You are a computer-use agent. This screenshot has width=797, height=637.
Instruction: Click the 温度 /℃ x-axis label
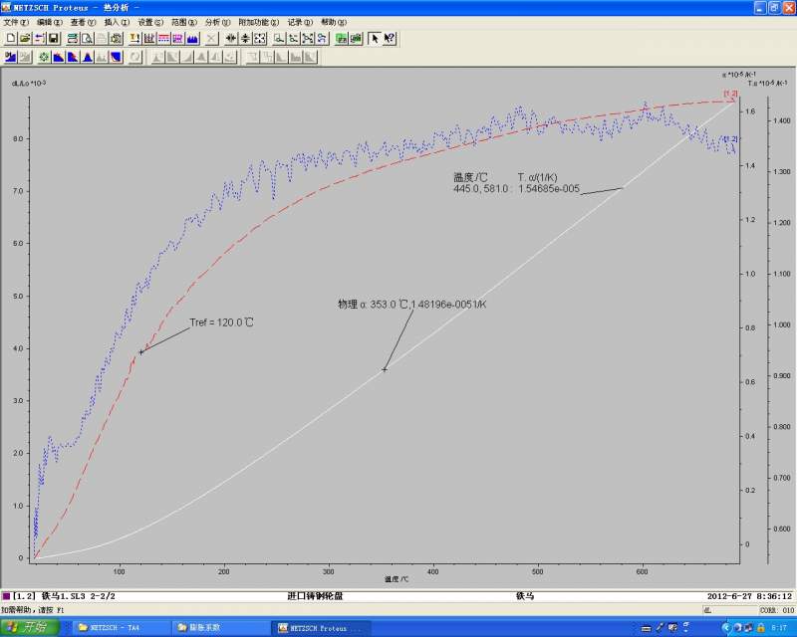397,579
